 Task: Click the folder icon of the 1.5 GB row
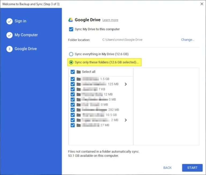click(79, 79)
